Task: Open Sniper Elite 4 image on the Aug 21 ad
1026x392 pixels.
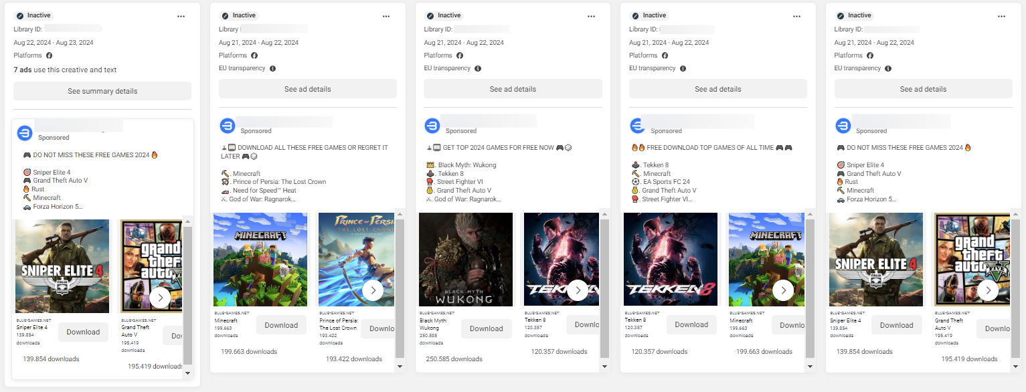Action: point(876,260)
